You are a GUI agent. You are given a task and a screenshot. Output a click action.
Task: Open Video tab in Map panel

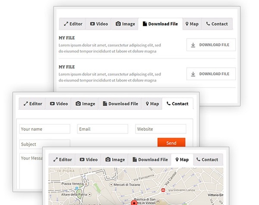click(x=88, y=160)
